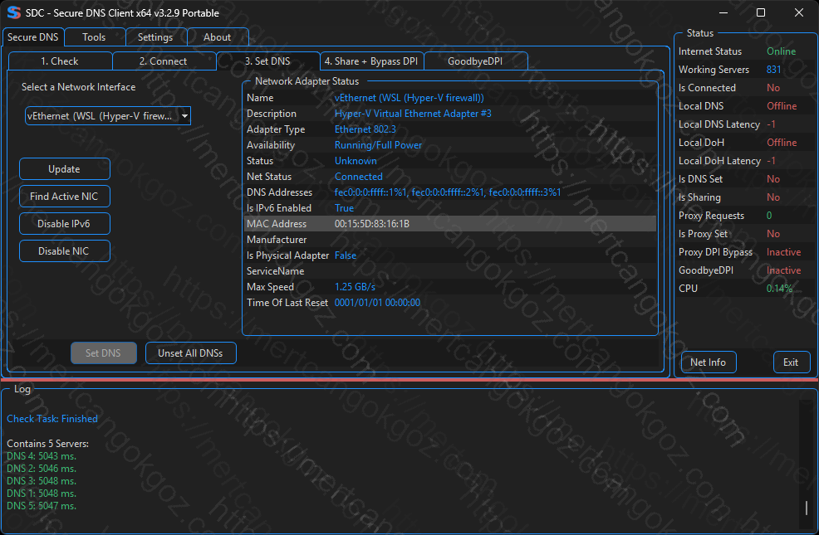Maximize the application window

point(761,13)
